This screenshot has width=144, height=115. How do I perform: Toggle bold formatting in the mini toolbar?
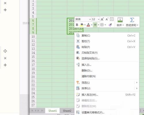(77, 25)
